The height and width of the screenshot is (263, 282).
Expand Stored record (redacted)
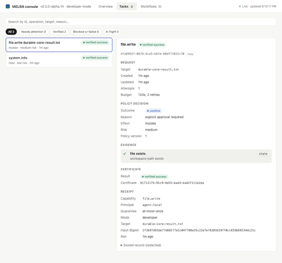(x=141, y=245)
